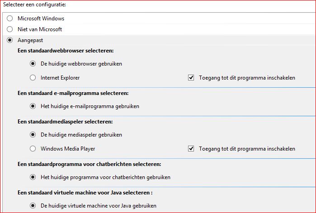Click the Een standaardmediaspeler selecteren heading
The height and width of the screenshot is (213, 316).
tap(65, 122)
